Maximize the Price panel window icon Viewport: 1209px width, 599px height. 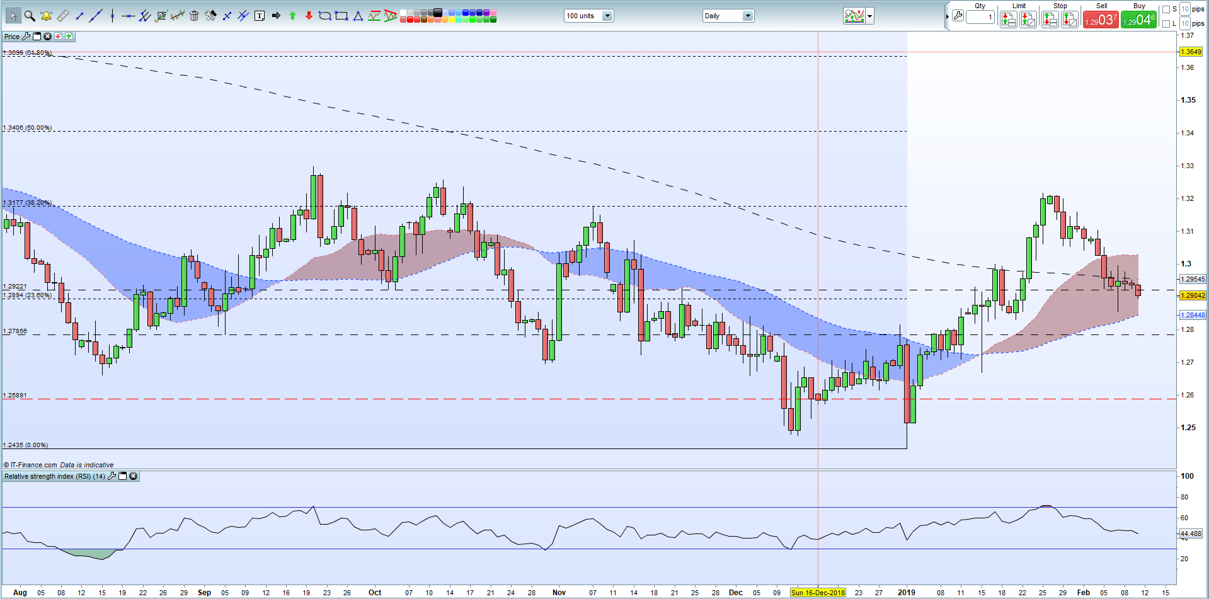coord(37,37)
